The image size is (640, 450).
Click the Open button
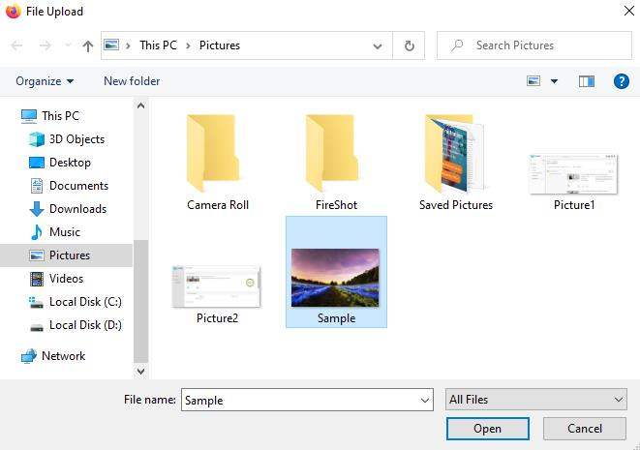(488, 429)
